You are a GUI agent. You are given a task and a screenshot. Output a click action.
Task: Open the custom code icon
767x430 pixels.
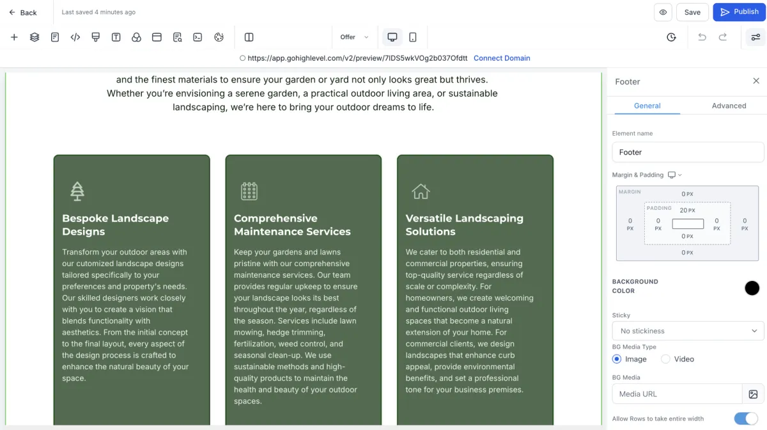[75, 37]
